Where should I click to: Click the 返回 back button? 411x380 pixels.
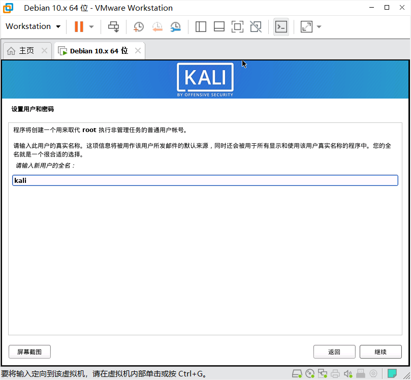point(334,352)
